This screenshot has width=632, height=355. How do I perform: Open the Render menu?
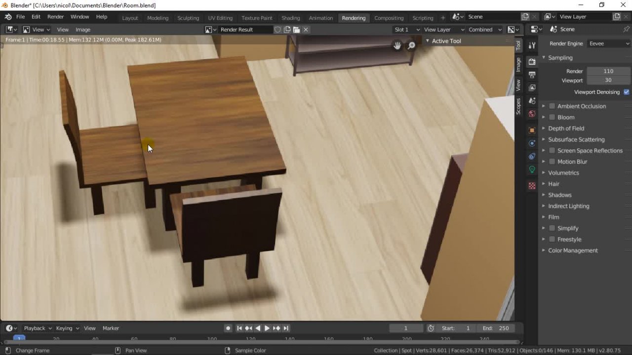55,17
